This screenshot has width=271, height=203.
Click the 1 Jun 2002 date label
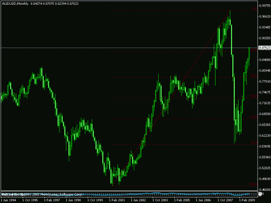tap(138, 200)
